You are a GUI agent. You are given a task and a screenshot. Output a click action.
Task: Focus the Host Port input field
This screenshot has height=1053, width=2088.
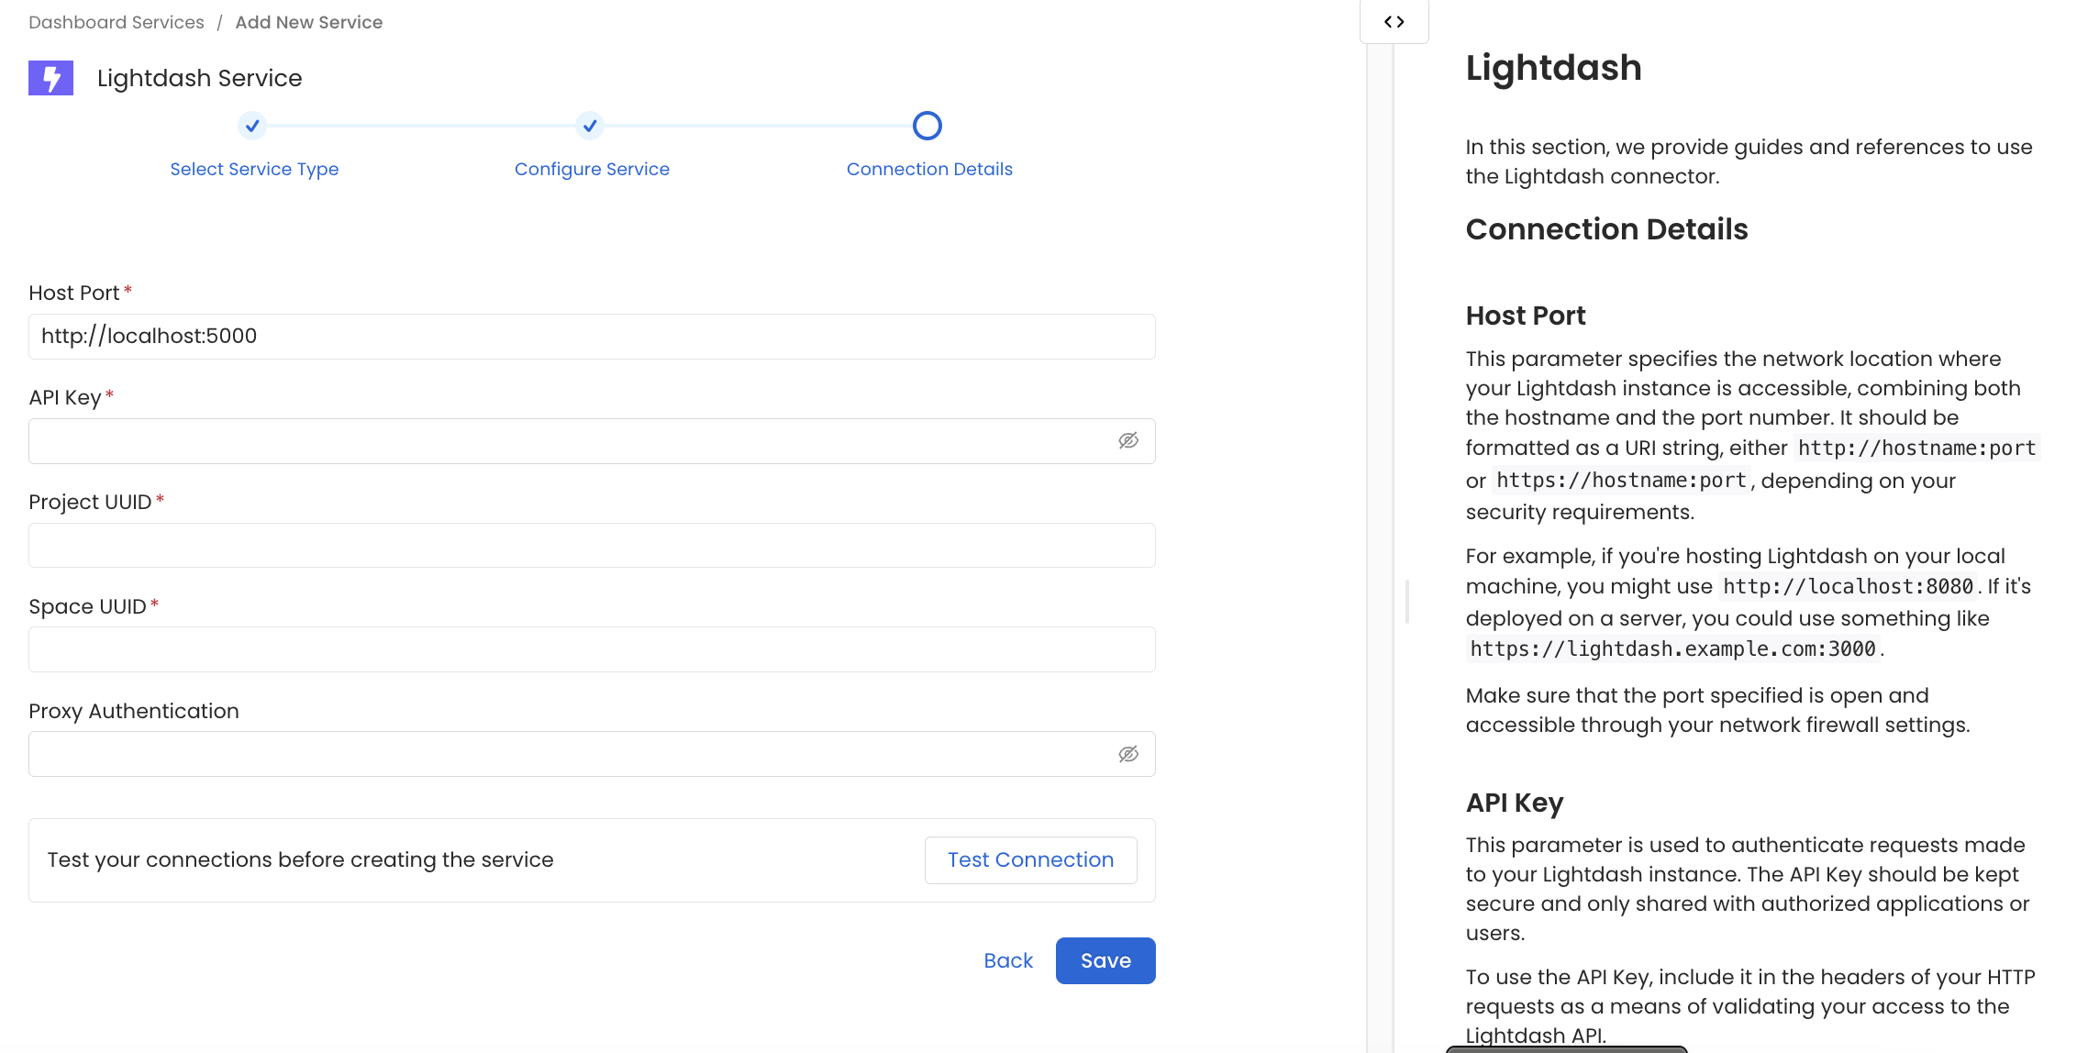point(592,336)
